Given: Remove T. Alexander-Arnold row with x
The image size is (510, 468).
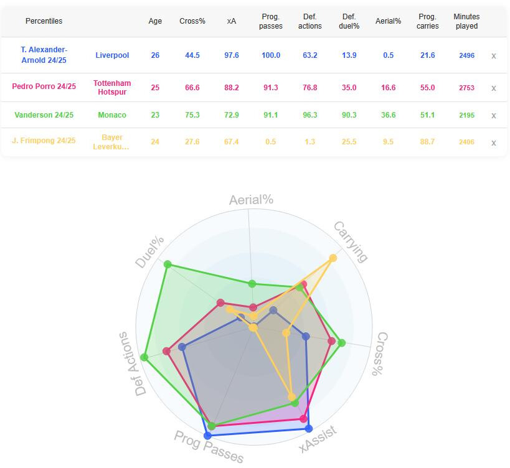Looking at the screenshot, I should click(x=493, y=56).
